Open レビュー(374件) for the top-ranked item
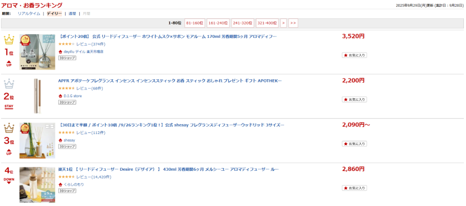466x206 pixels. click(94, 44)
